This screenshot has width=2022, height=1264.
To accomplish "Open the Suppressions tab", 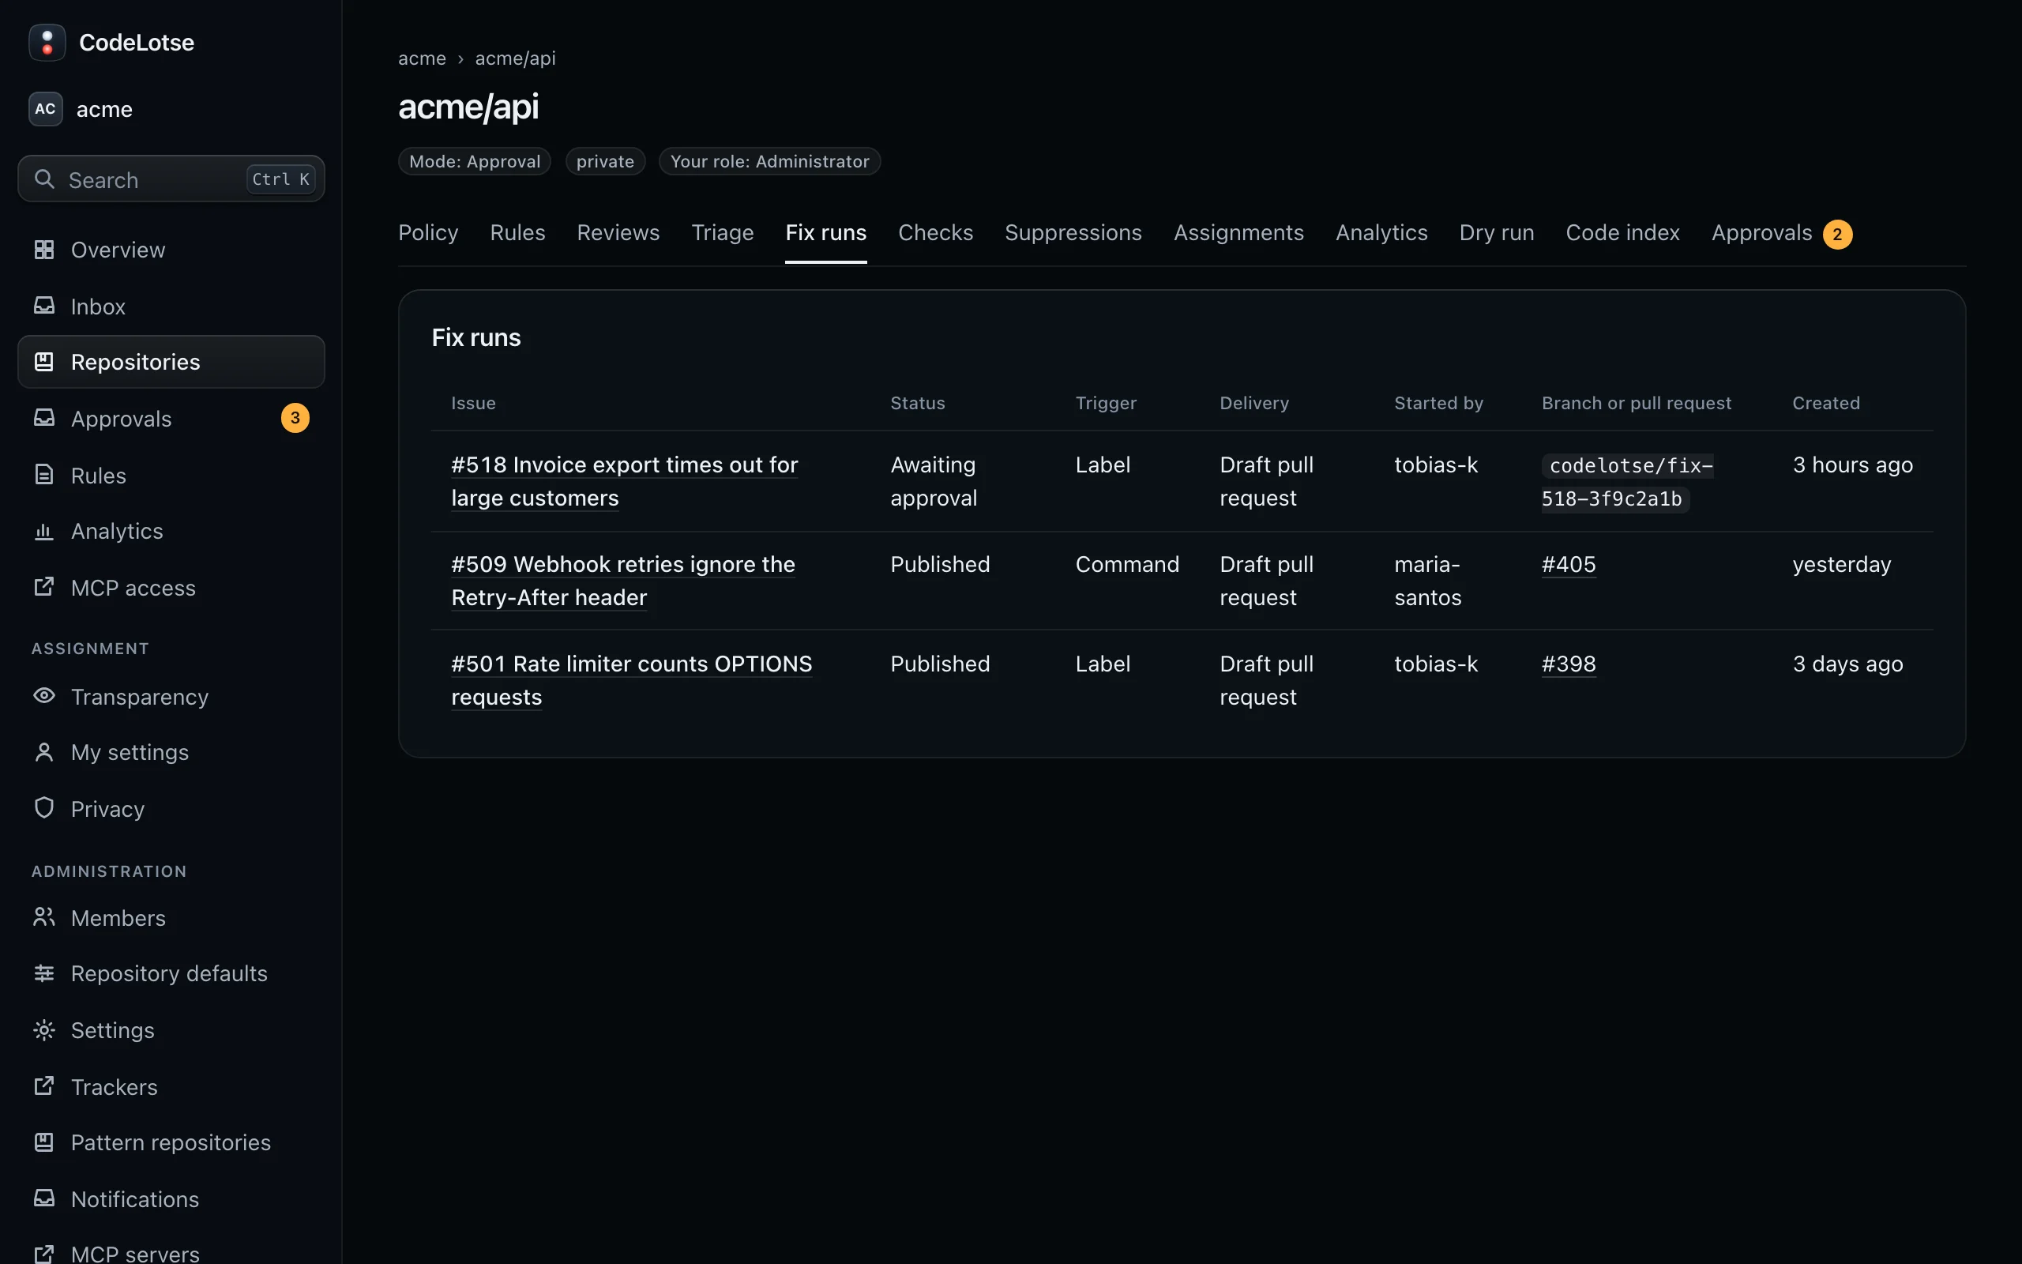I will click(1073, 232).
